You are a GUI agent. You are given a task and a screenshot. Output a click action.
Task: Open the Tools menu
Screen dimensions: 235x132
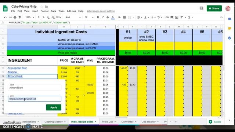coord(61,11)
